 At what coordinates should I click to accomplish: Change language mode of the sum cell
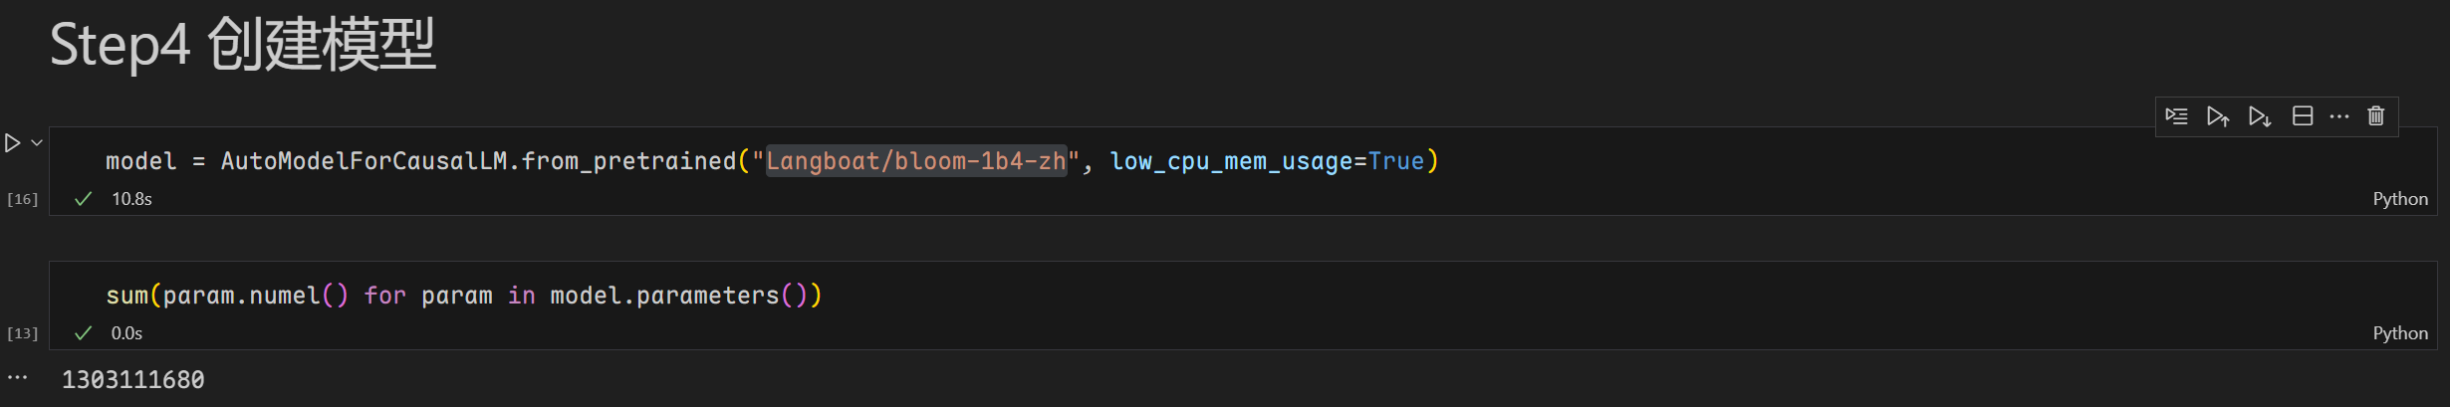click(x=2399, y=333)
